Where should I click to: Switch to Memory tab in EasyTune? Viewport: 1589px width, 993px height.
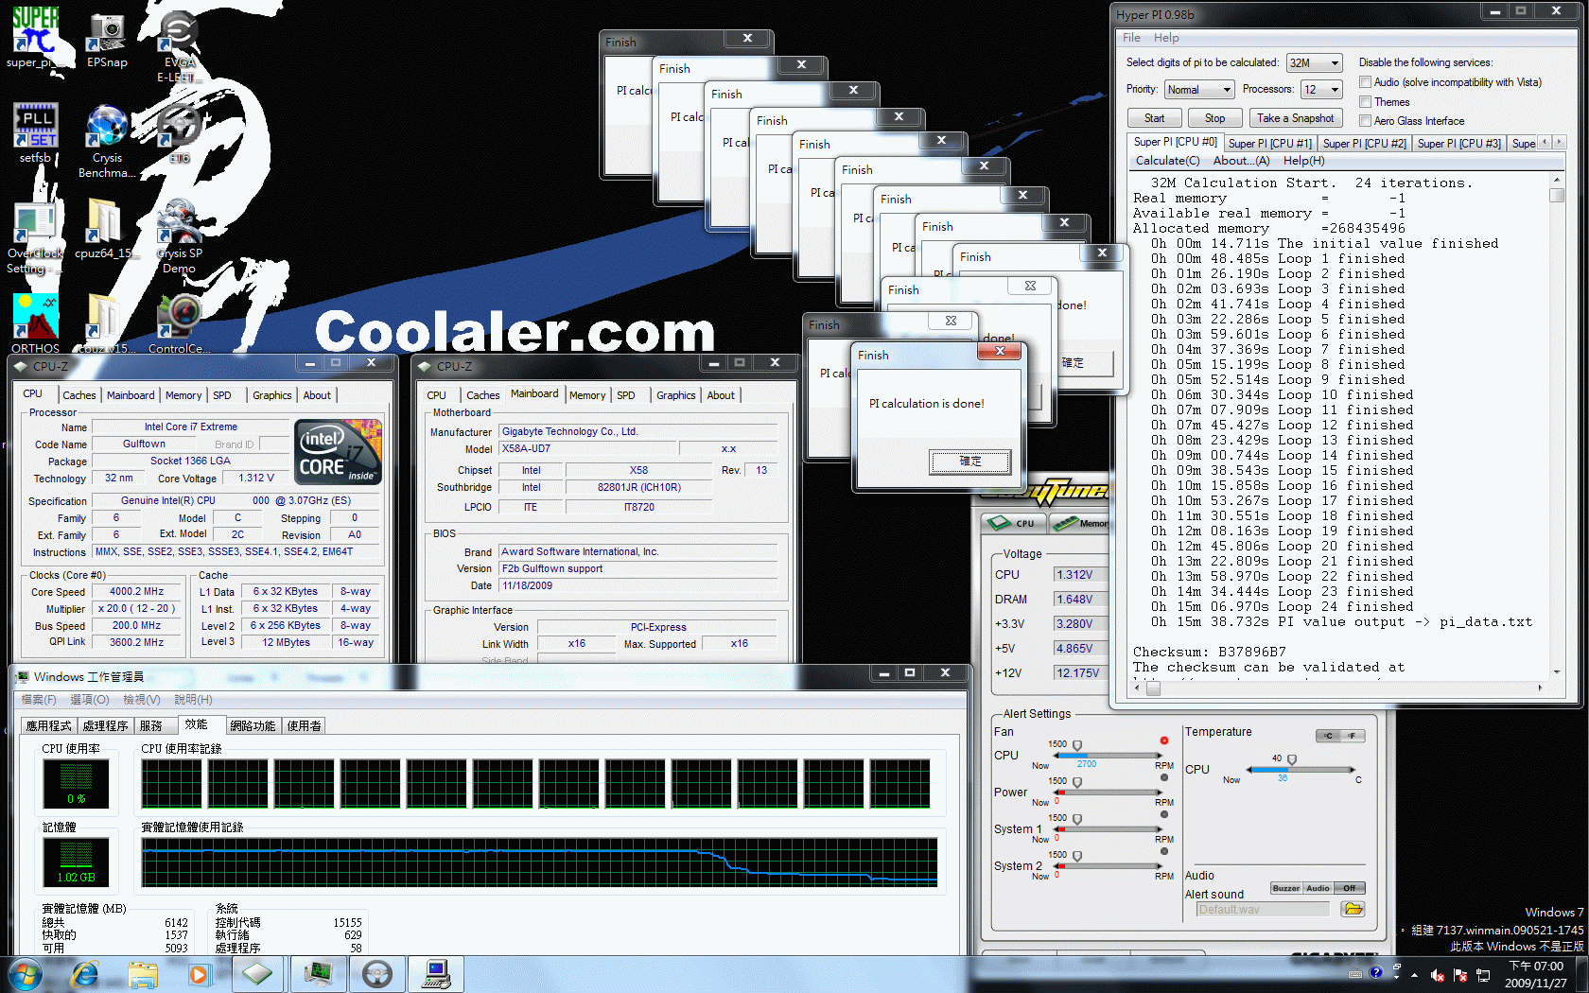click(x=1080, y=523)
